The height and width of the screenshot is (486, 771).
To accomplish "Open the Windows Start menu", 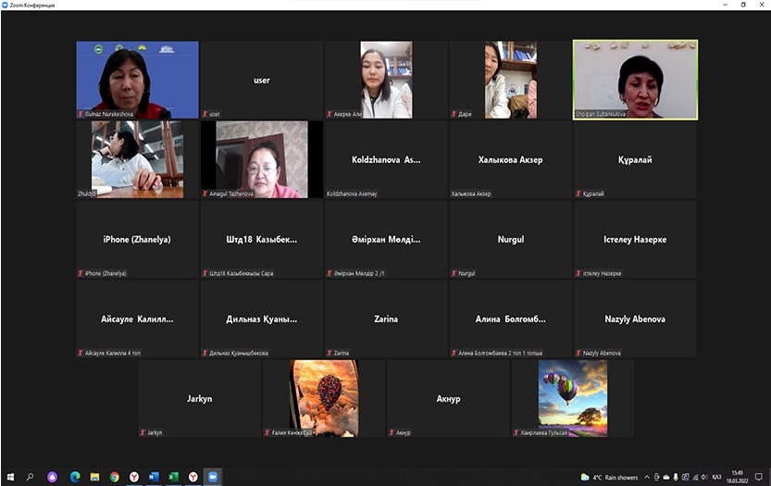I will tap(9, 477).
